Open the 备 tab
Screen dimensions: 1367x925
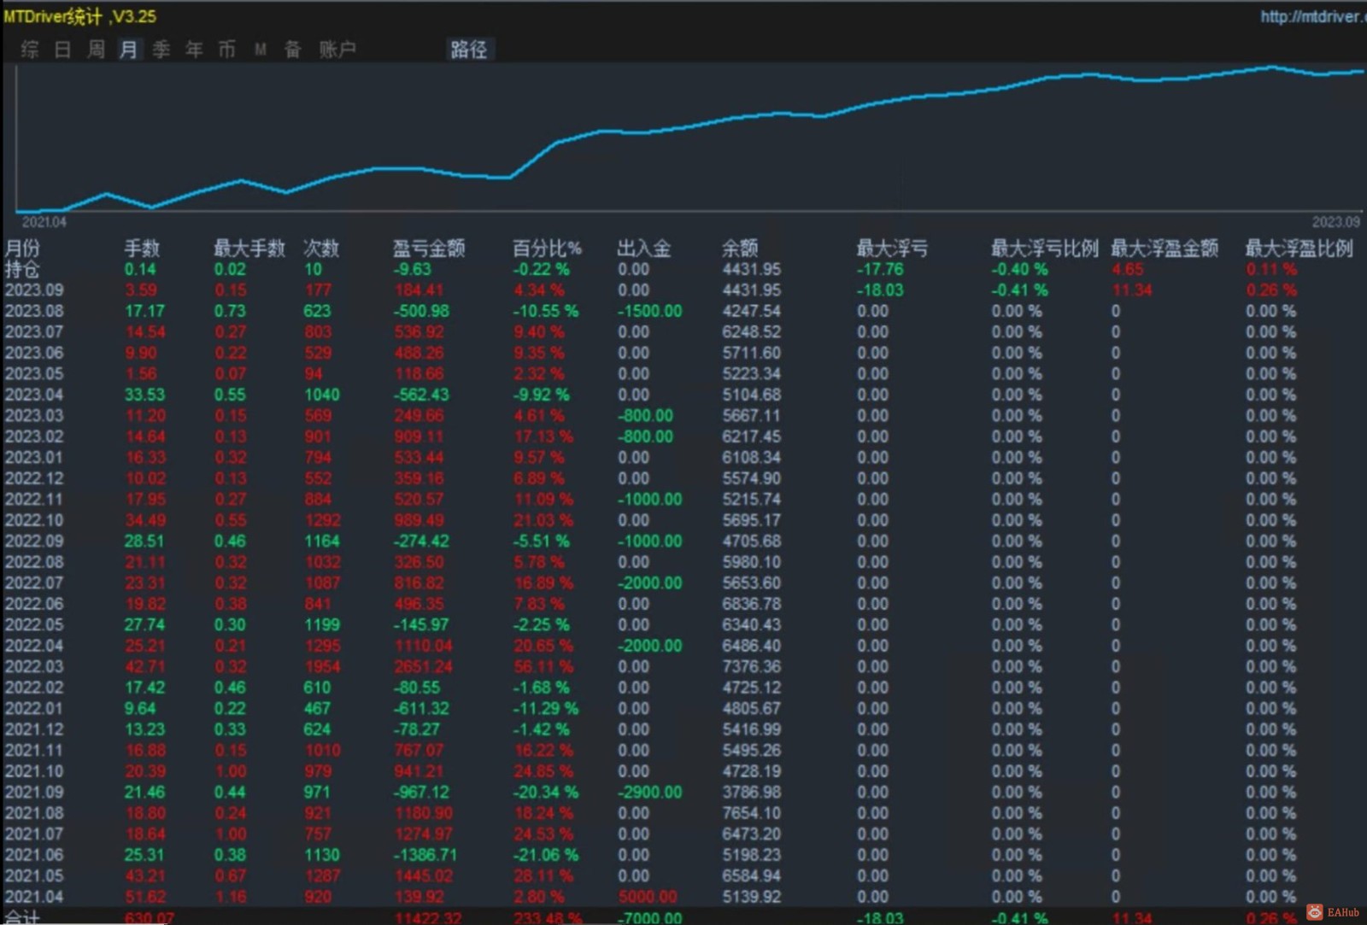tap(292, 50)
